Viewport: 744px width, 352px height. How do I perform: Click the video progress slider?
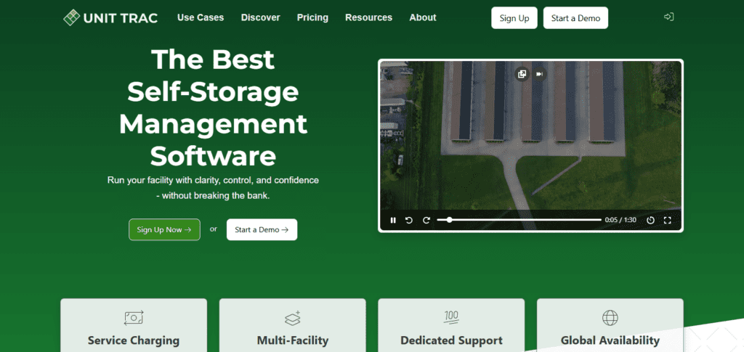[519, 220]
